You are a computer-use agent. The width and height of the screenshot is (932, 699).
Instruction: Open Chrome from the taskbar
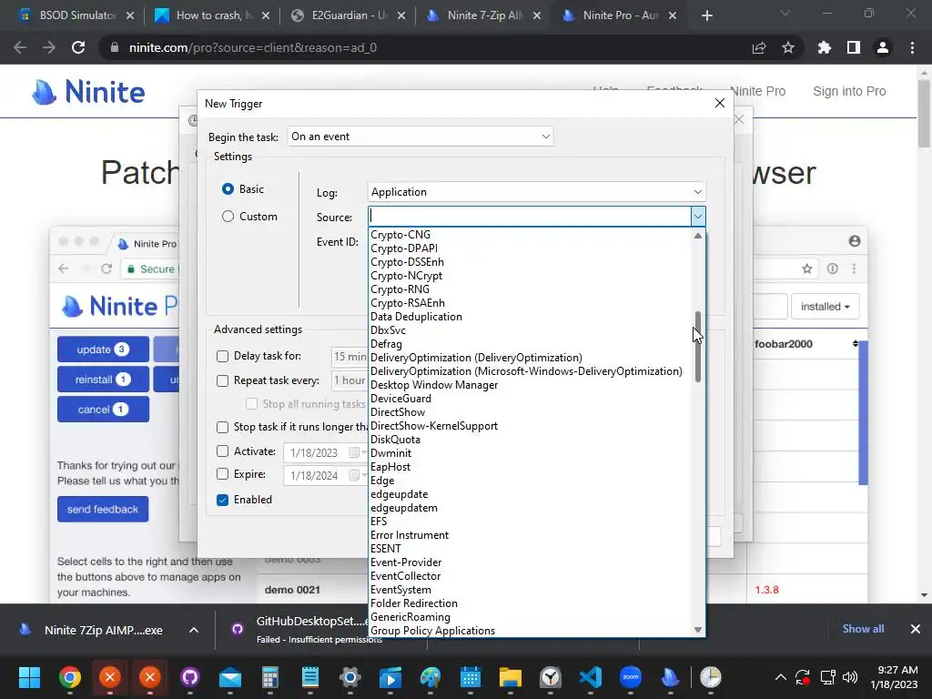point(69,677)
